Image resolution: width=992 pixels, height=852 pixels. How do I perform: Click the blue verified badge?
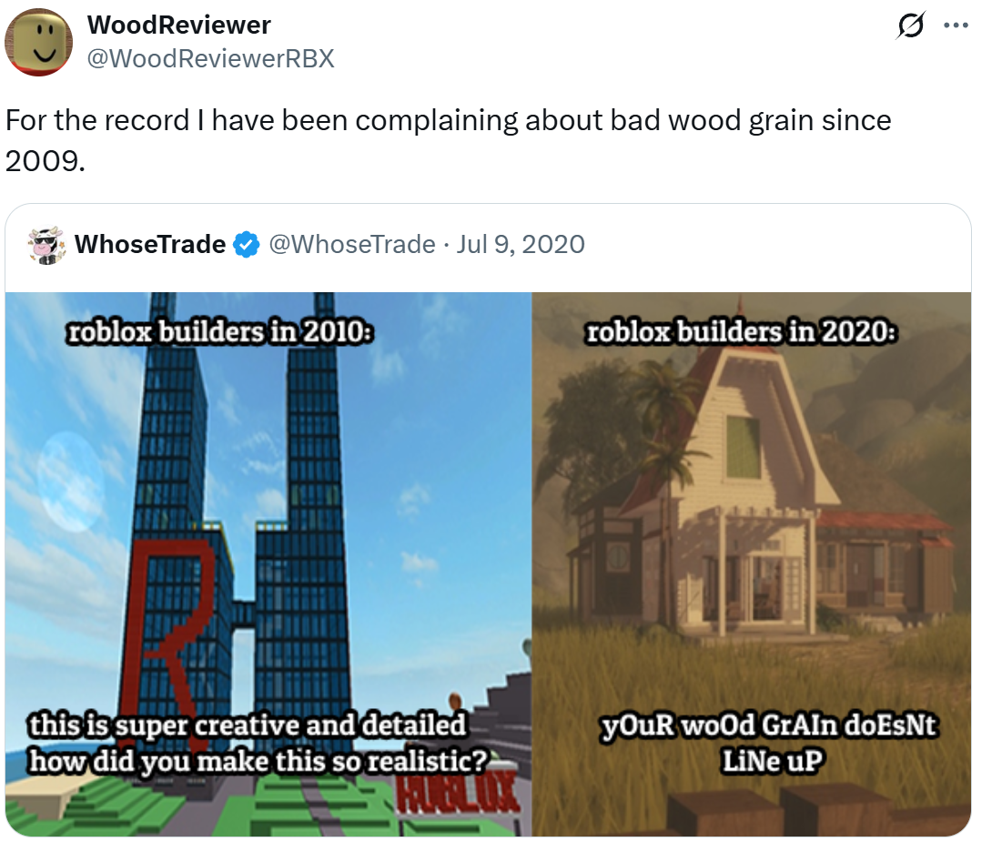coord(246,244)
